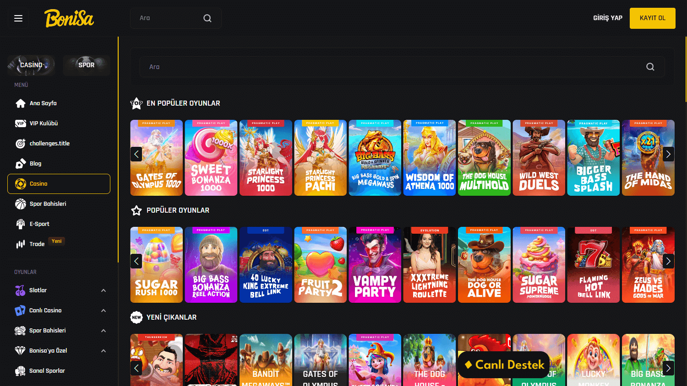
Task: Open the Sanal Sporlar icon
Action: [x=21, y=370]
